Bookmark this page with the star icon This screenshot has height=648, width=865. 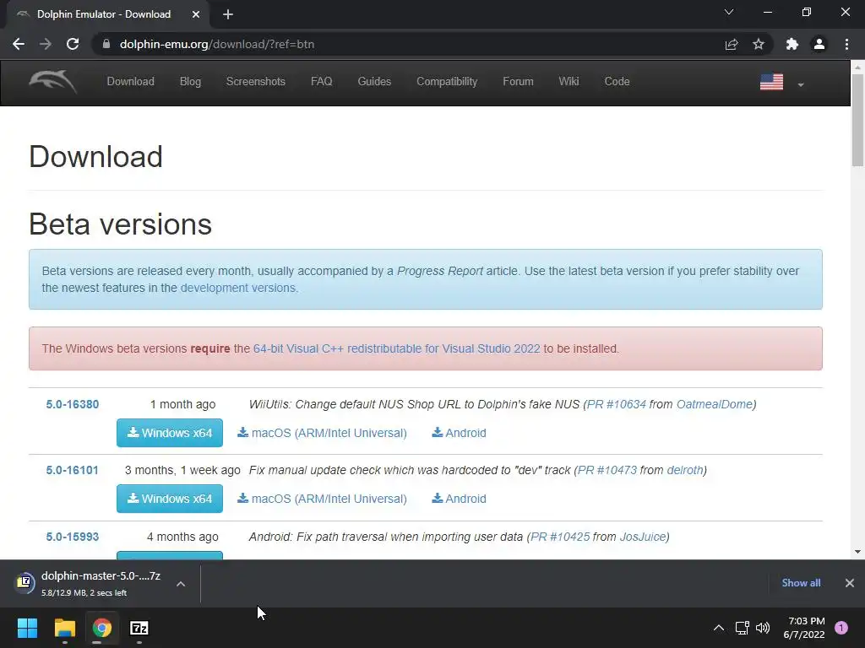coord(759,44)
